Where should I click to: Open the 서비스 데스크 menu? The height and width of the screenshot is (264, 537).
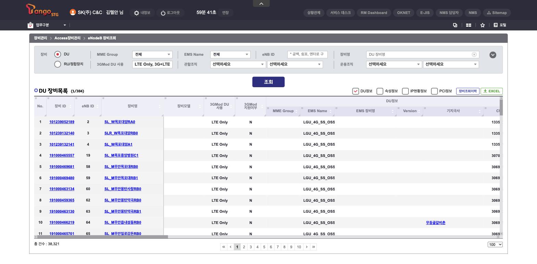point(340,13)
